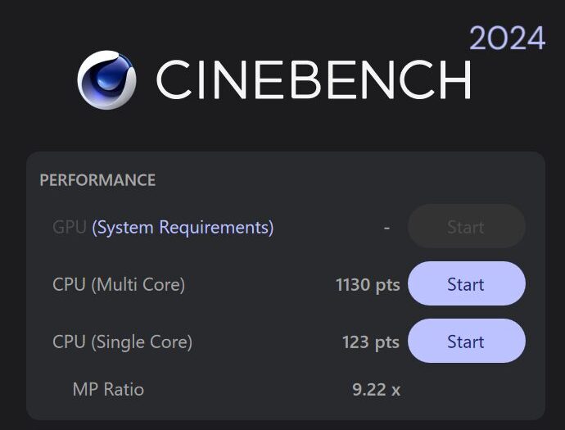Click the 2024 version label

tap(508, 38)
